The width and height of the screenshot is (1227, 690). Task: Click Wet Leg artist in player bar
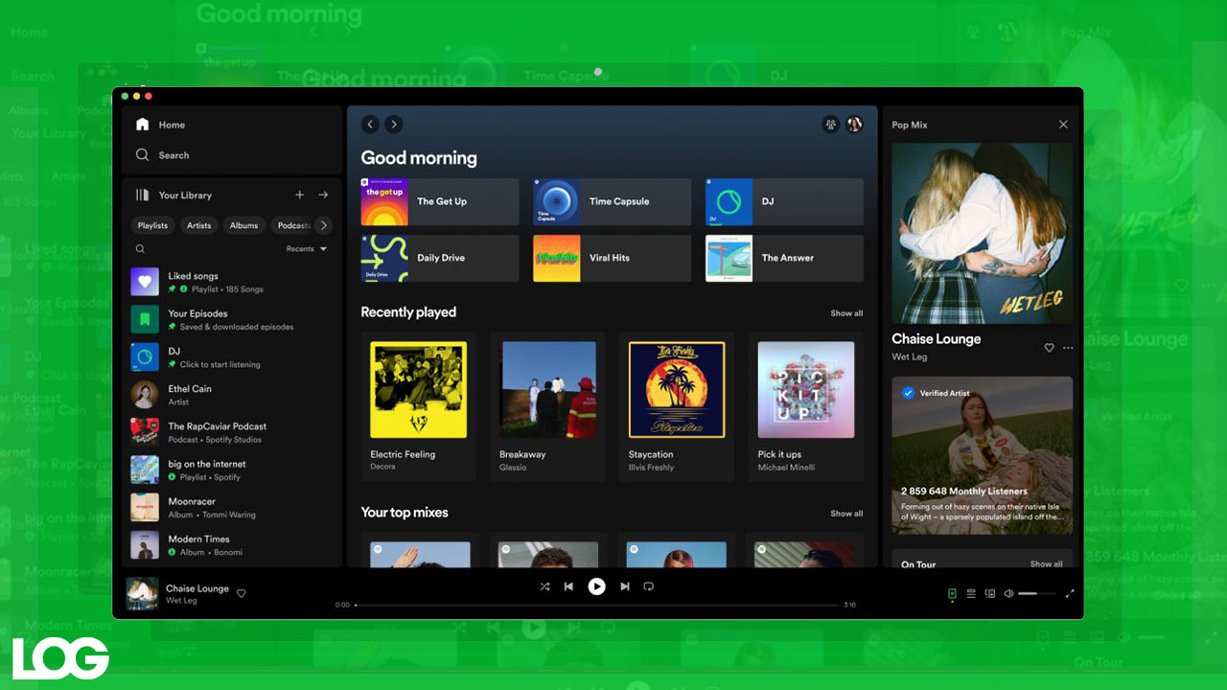pyautogui.click(x=181, y=601)
